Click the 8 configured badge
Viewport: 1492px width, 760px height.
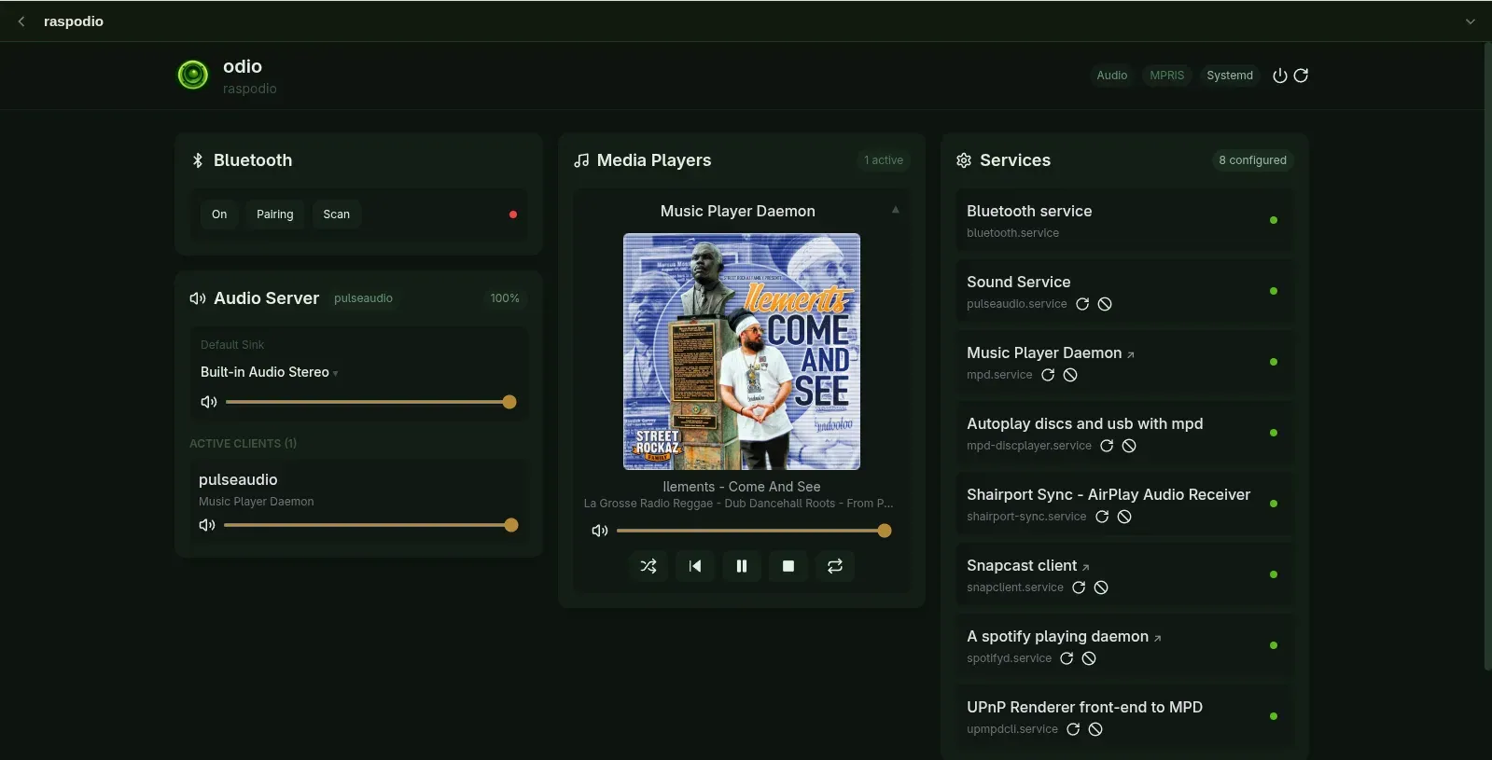pos(1252,160)
